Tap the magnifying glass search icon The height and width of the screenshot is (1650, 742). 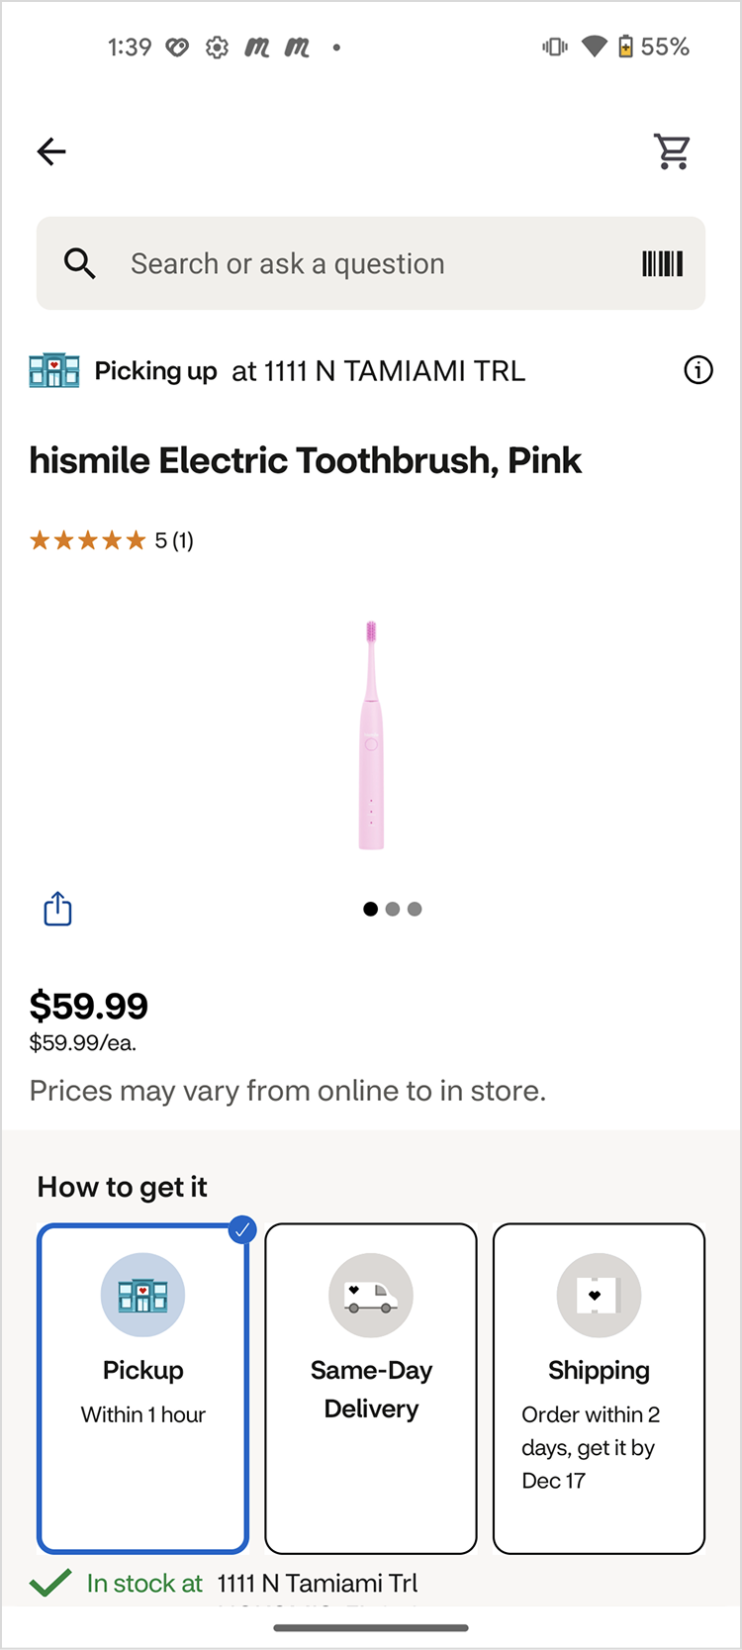click(x=79, y=264)
